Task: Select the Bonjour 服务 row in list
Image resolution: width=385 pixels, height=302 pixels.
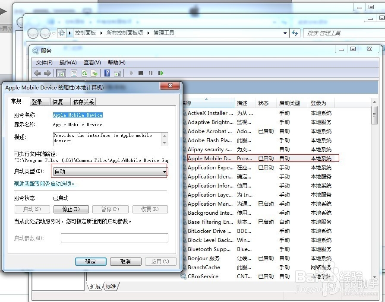Action: click(x=204, y=258)
